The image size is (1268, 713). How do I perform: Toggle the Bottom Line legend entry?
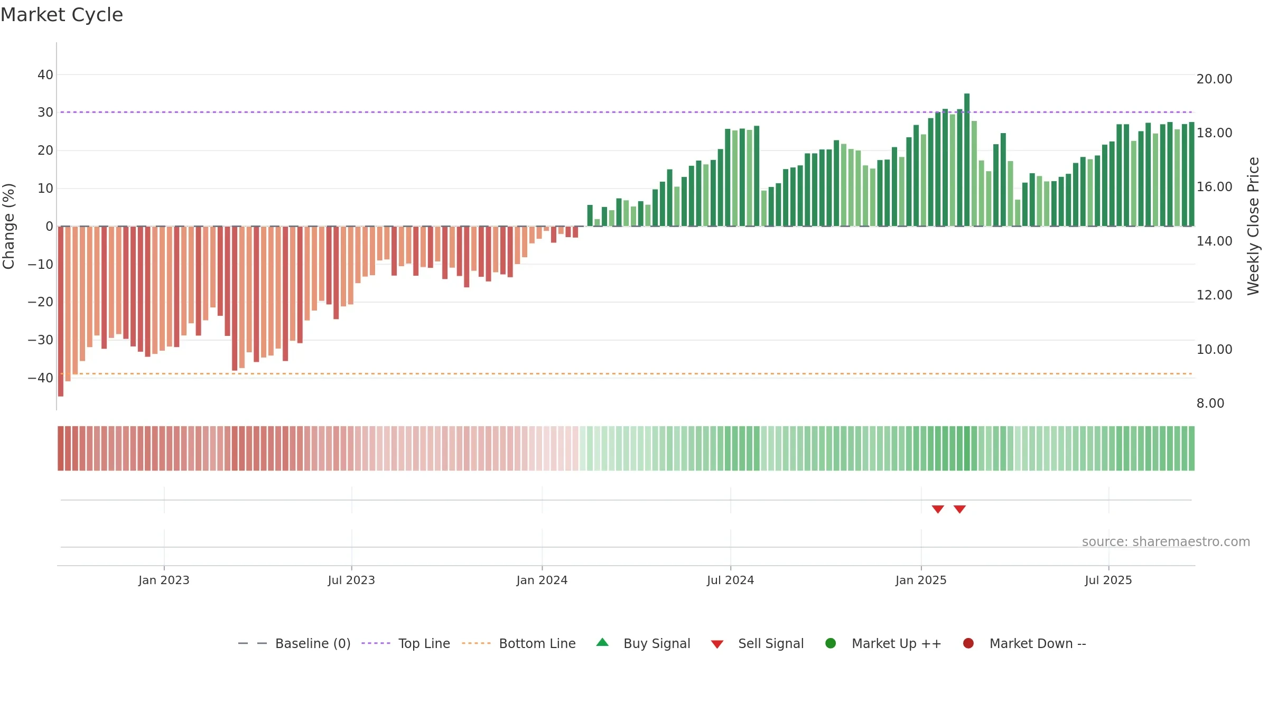click(x=519, y=643)
